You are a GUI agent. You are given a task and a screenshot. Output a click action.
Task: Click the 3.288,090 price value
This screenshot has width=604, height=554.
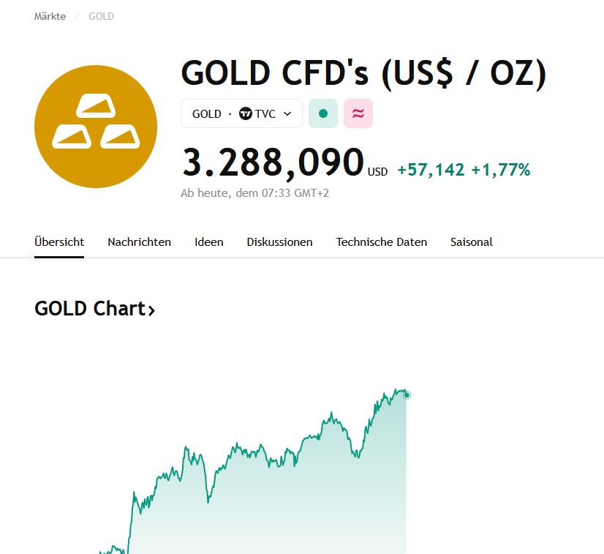[x=273, y=162]
